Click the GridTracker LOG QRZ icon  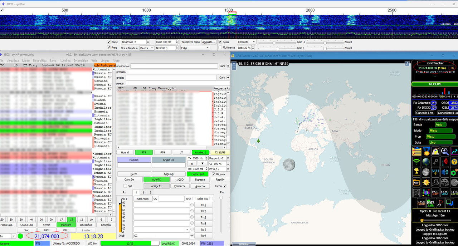tap(445, 193)
